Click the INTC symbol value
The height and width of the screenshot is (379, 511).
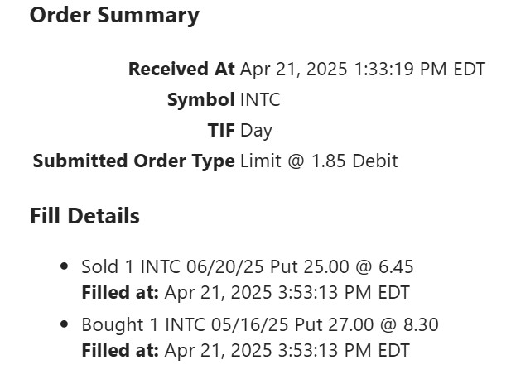(260, 100)
